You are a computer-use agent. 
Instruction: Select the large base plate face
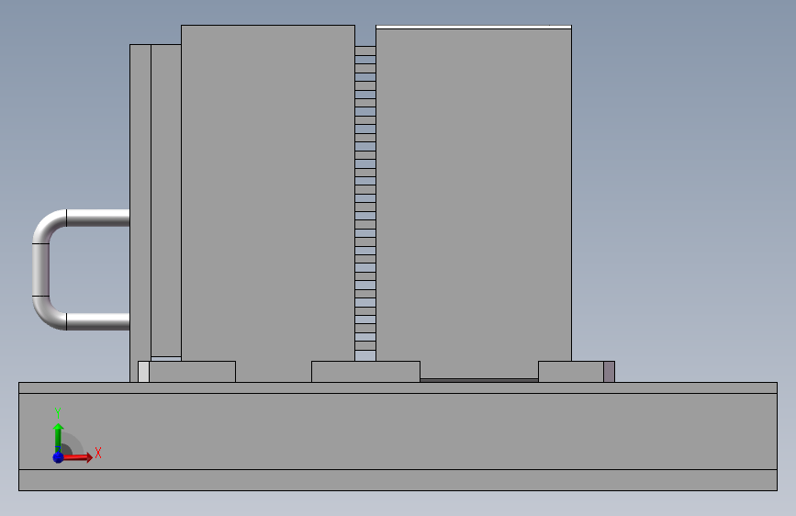tap(398, 432)
